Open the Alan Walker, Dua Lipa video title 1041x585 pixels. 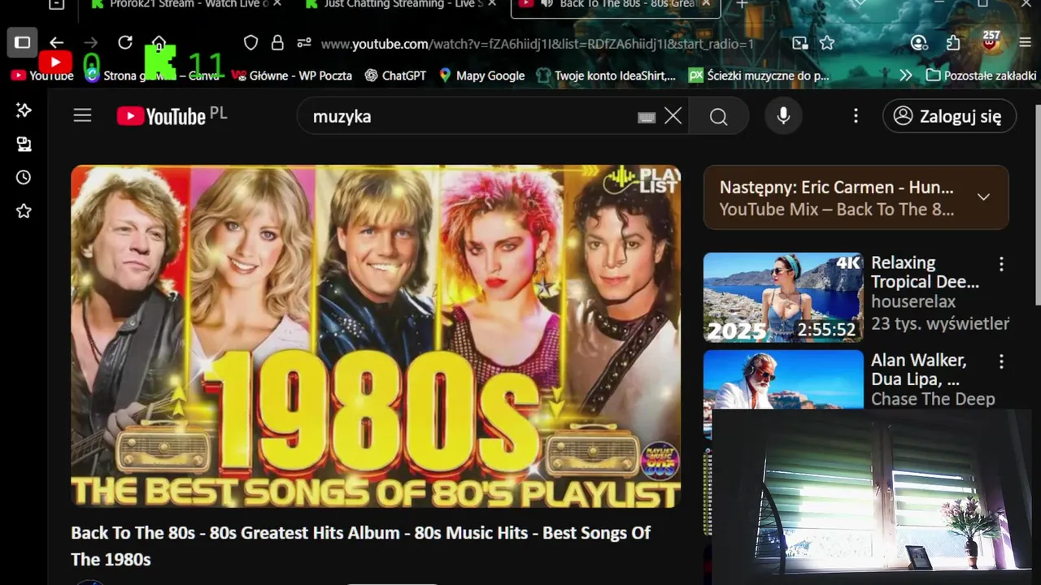coord(919,370)
